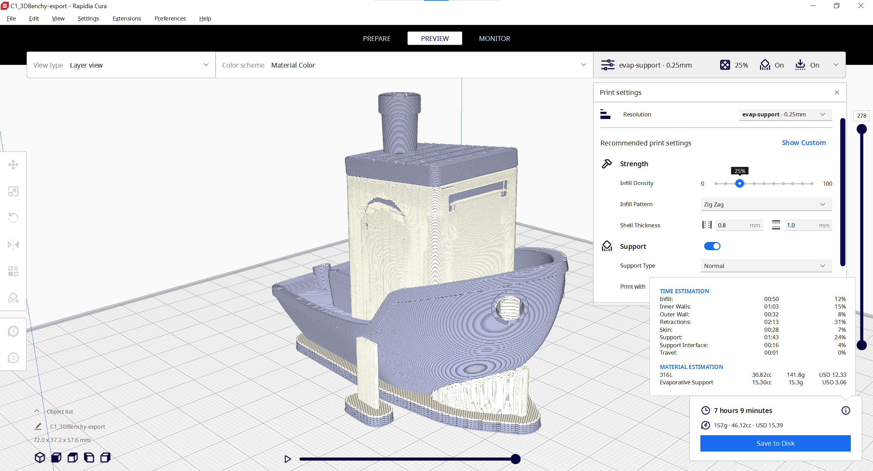This screenshot has height=471, width=873.
Task: Disable the Support toggle switch
Action: pyautogui.click(x=712, y=246)
